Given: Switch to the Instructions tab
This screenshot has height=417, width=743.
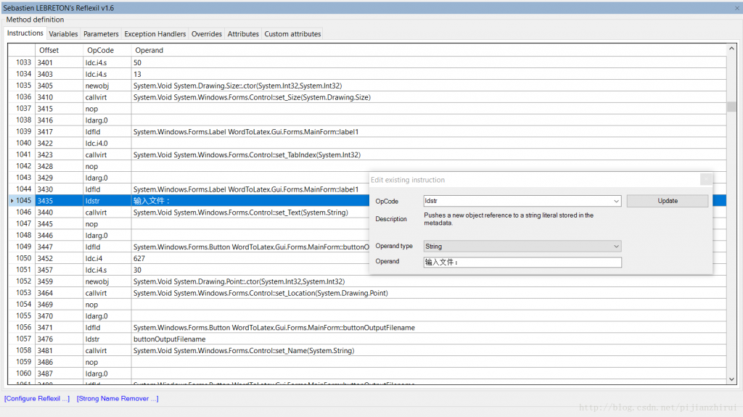Looking at the screenshot, I should pos(25,33).
